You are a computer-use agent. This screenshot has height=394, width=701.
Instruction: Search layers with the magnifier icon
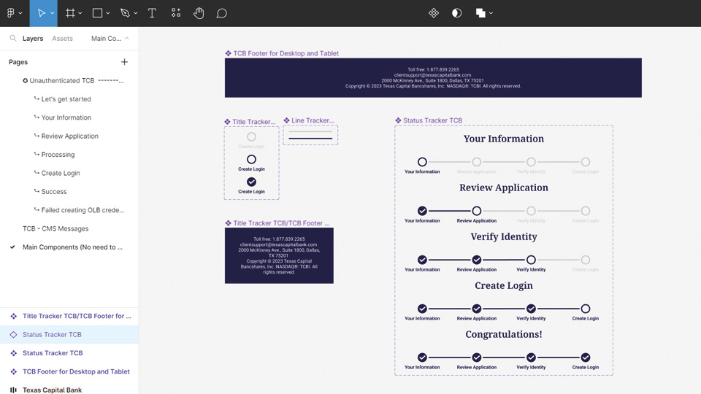(13, 39)
